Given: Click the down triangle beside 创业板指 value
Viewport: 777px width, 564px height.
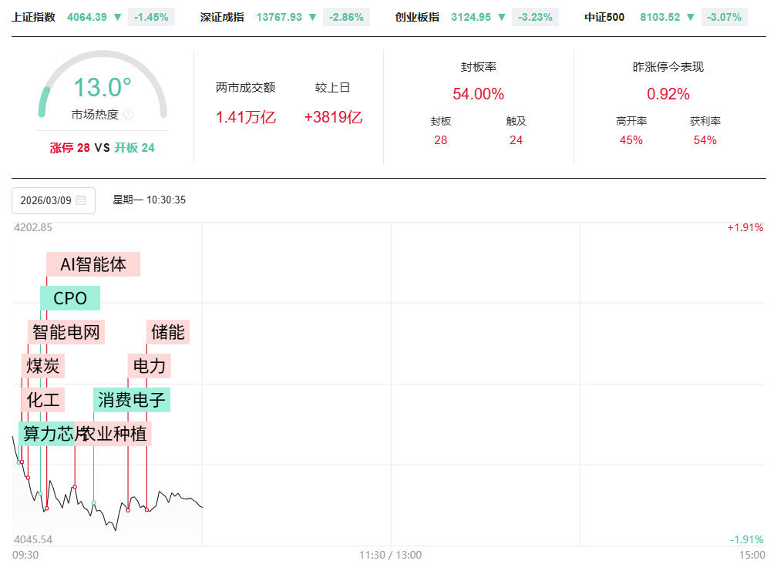Looking at the screenshot, I should point(502,17).
